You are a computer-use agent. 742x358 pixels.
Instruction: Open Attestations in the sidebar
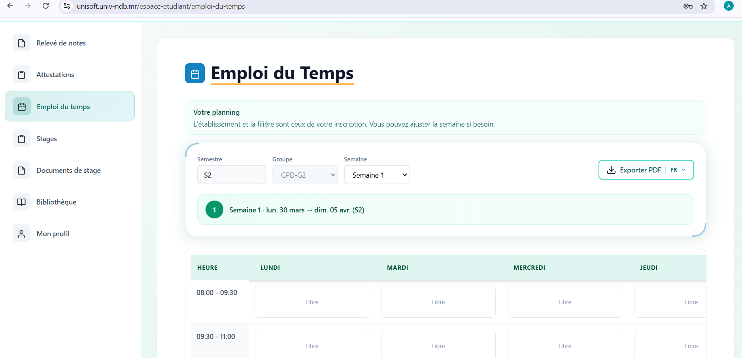(x=70, y=74)
